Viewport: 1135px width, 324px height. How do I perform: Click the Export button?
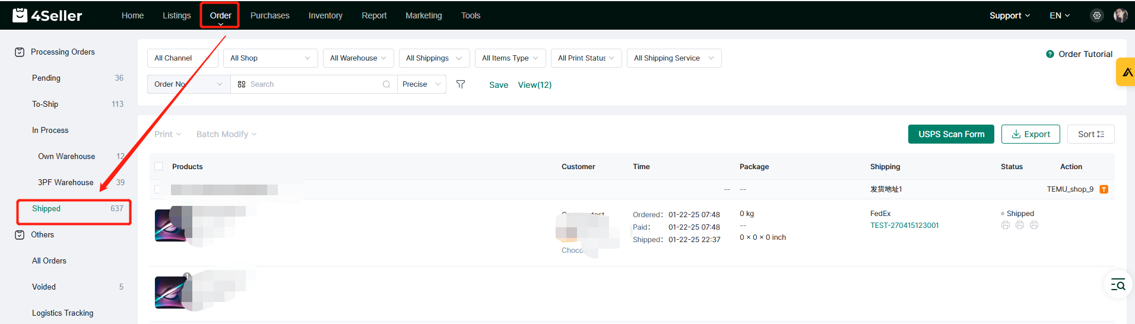[x=1031, y=134]
